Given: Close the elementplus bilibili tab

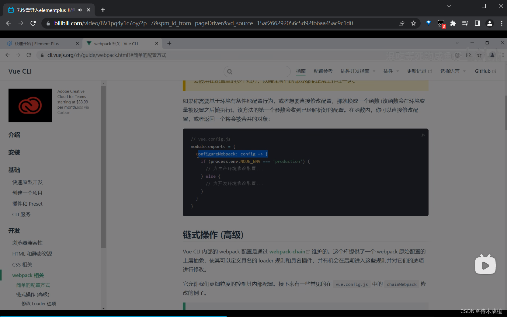Looking at the screenshot, I should [x=89, y=10].
